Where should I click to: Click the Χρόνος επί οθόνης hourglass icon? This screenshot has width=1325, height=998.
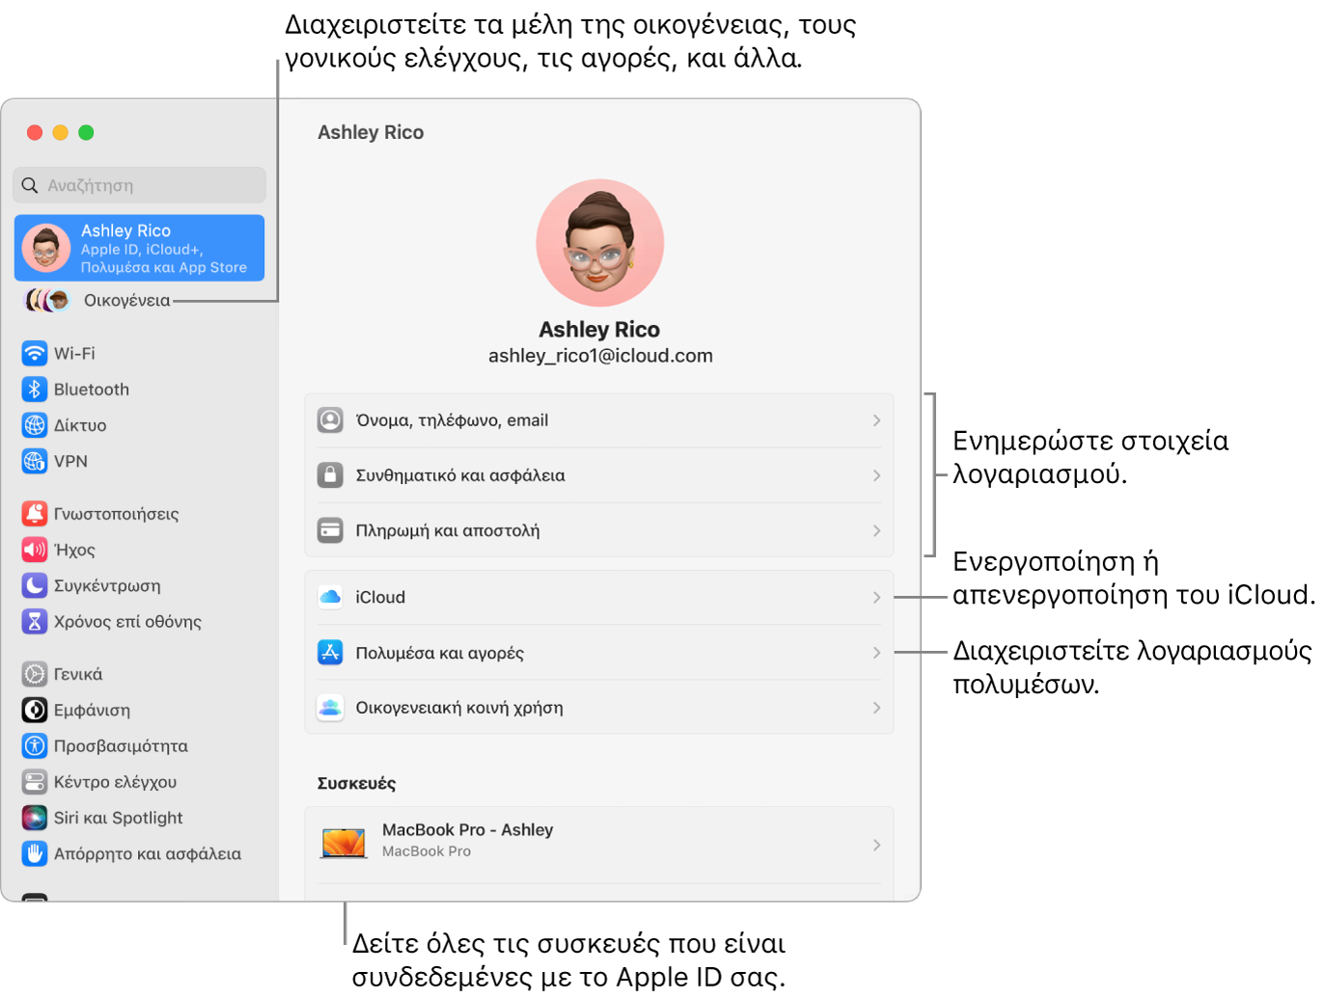click(x=35, y=621)
